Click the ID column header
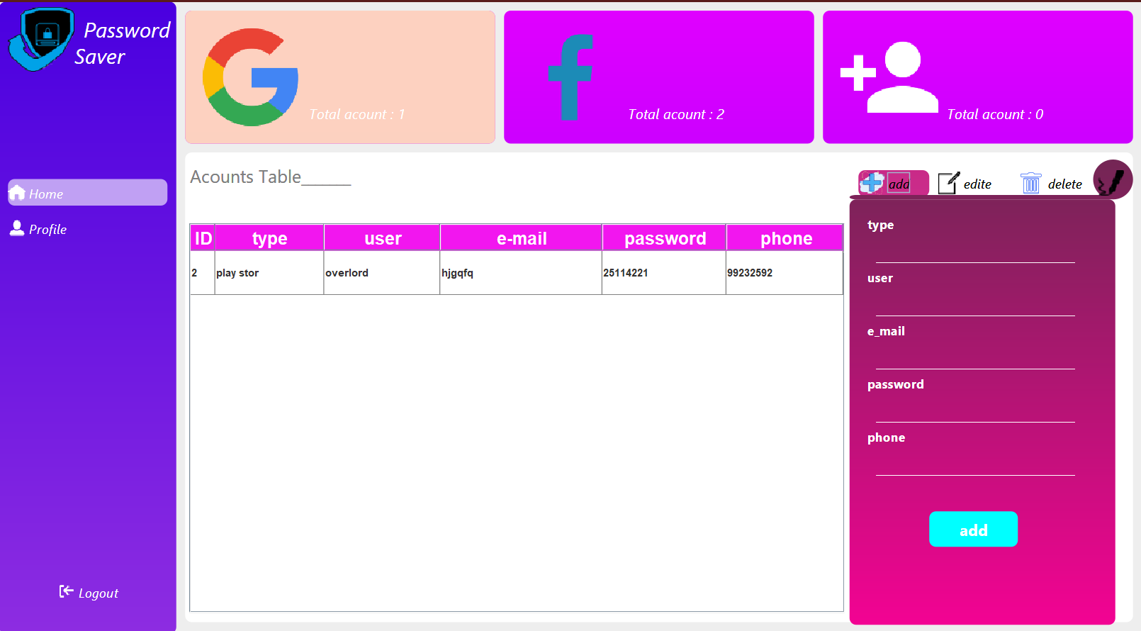The width and height of the screenshot is (1141, 631). pyautogui.click(x=203, y=238)
